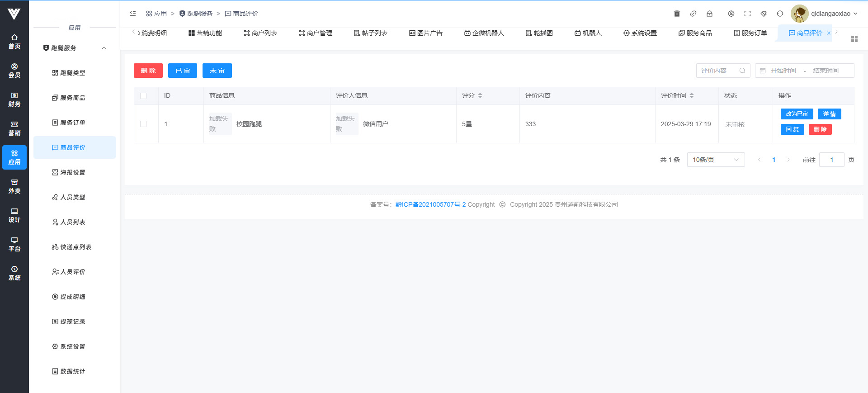Select all rows with header checkbox
This screenshot has height=393, width=868.
coord(143,96)
